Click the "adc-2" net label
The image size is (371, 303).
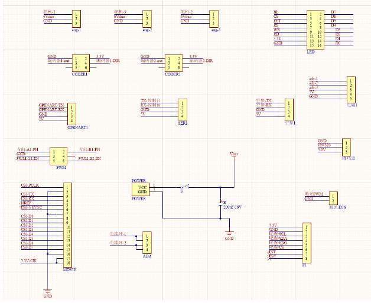point(314,83)
